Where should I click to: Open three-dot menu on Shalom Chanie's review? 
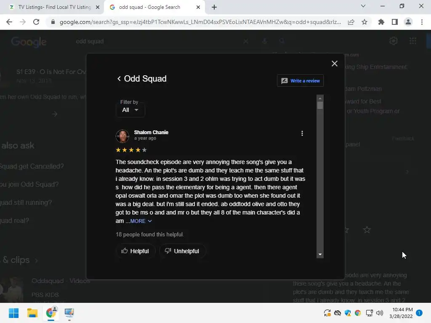(x=302, y=133)
